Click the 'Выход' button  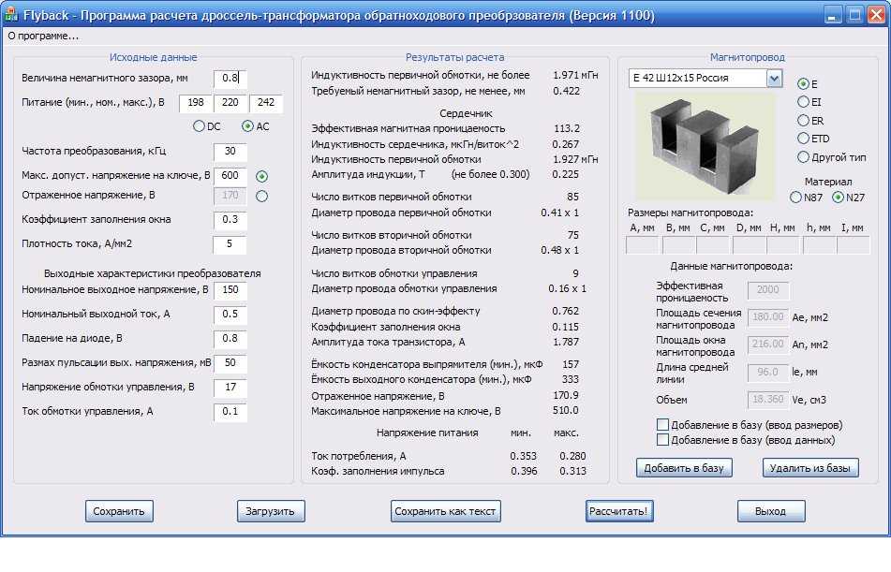tap(770, 510)
